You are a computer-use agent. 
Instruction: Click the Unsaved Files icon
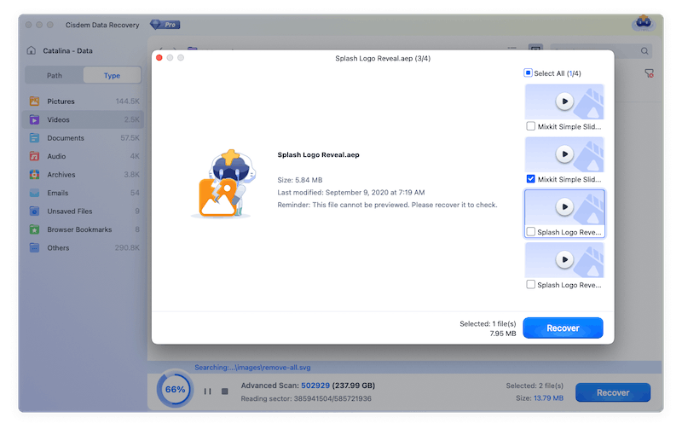34,211
